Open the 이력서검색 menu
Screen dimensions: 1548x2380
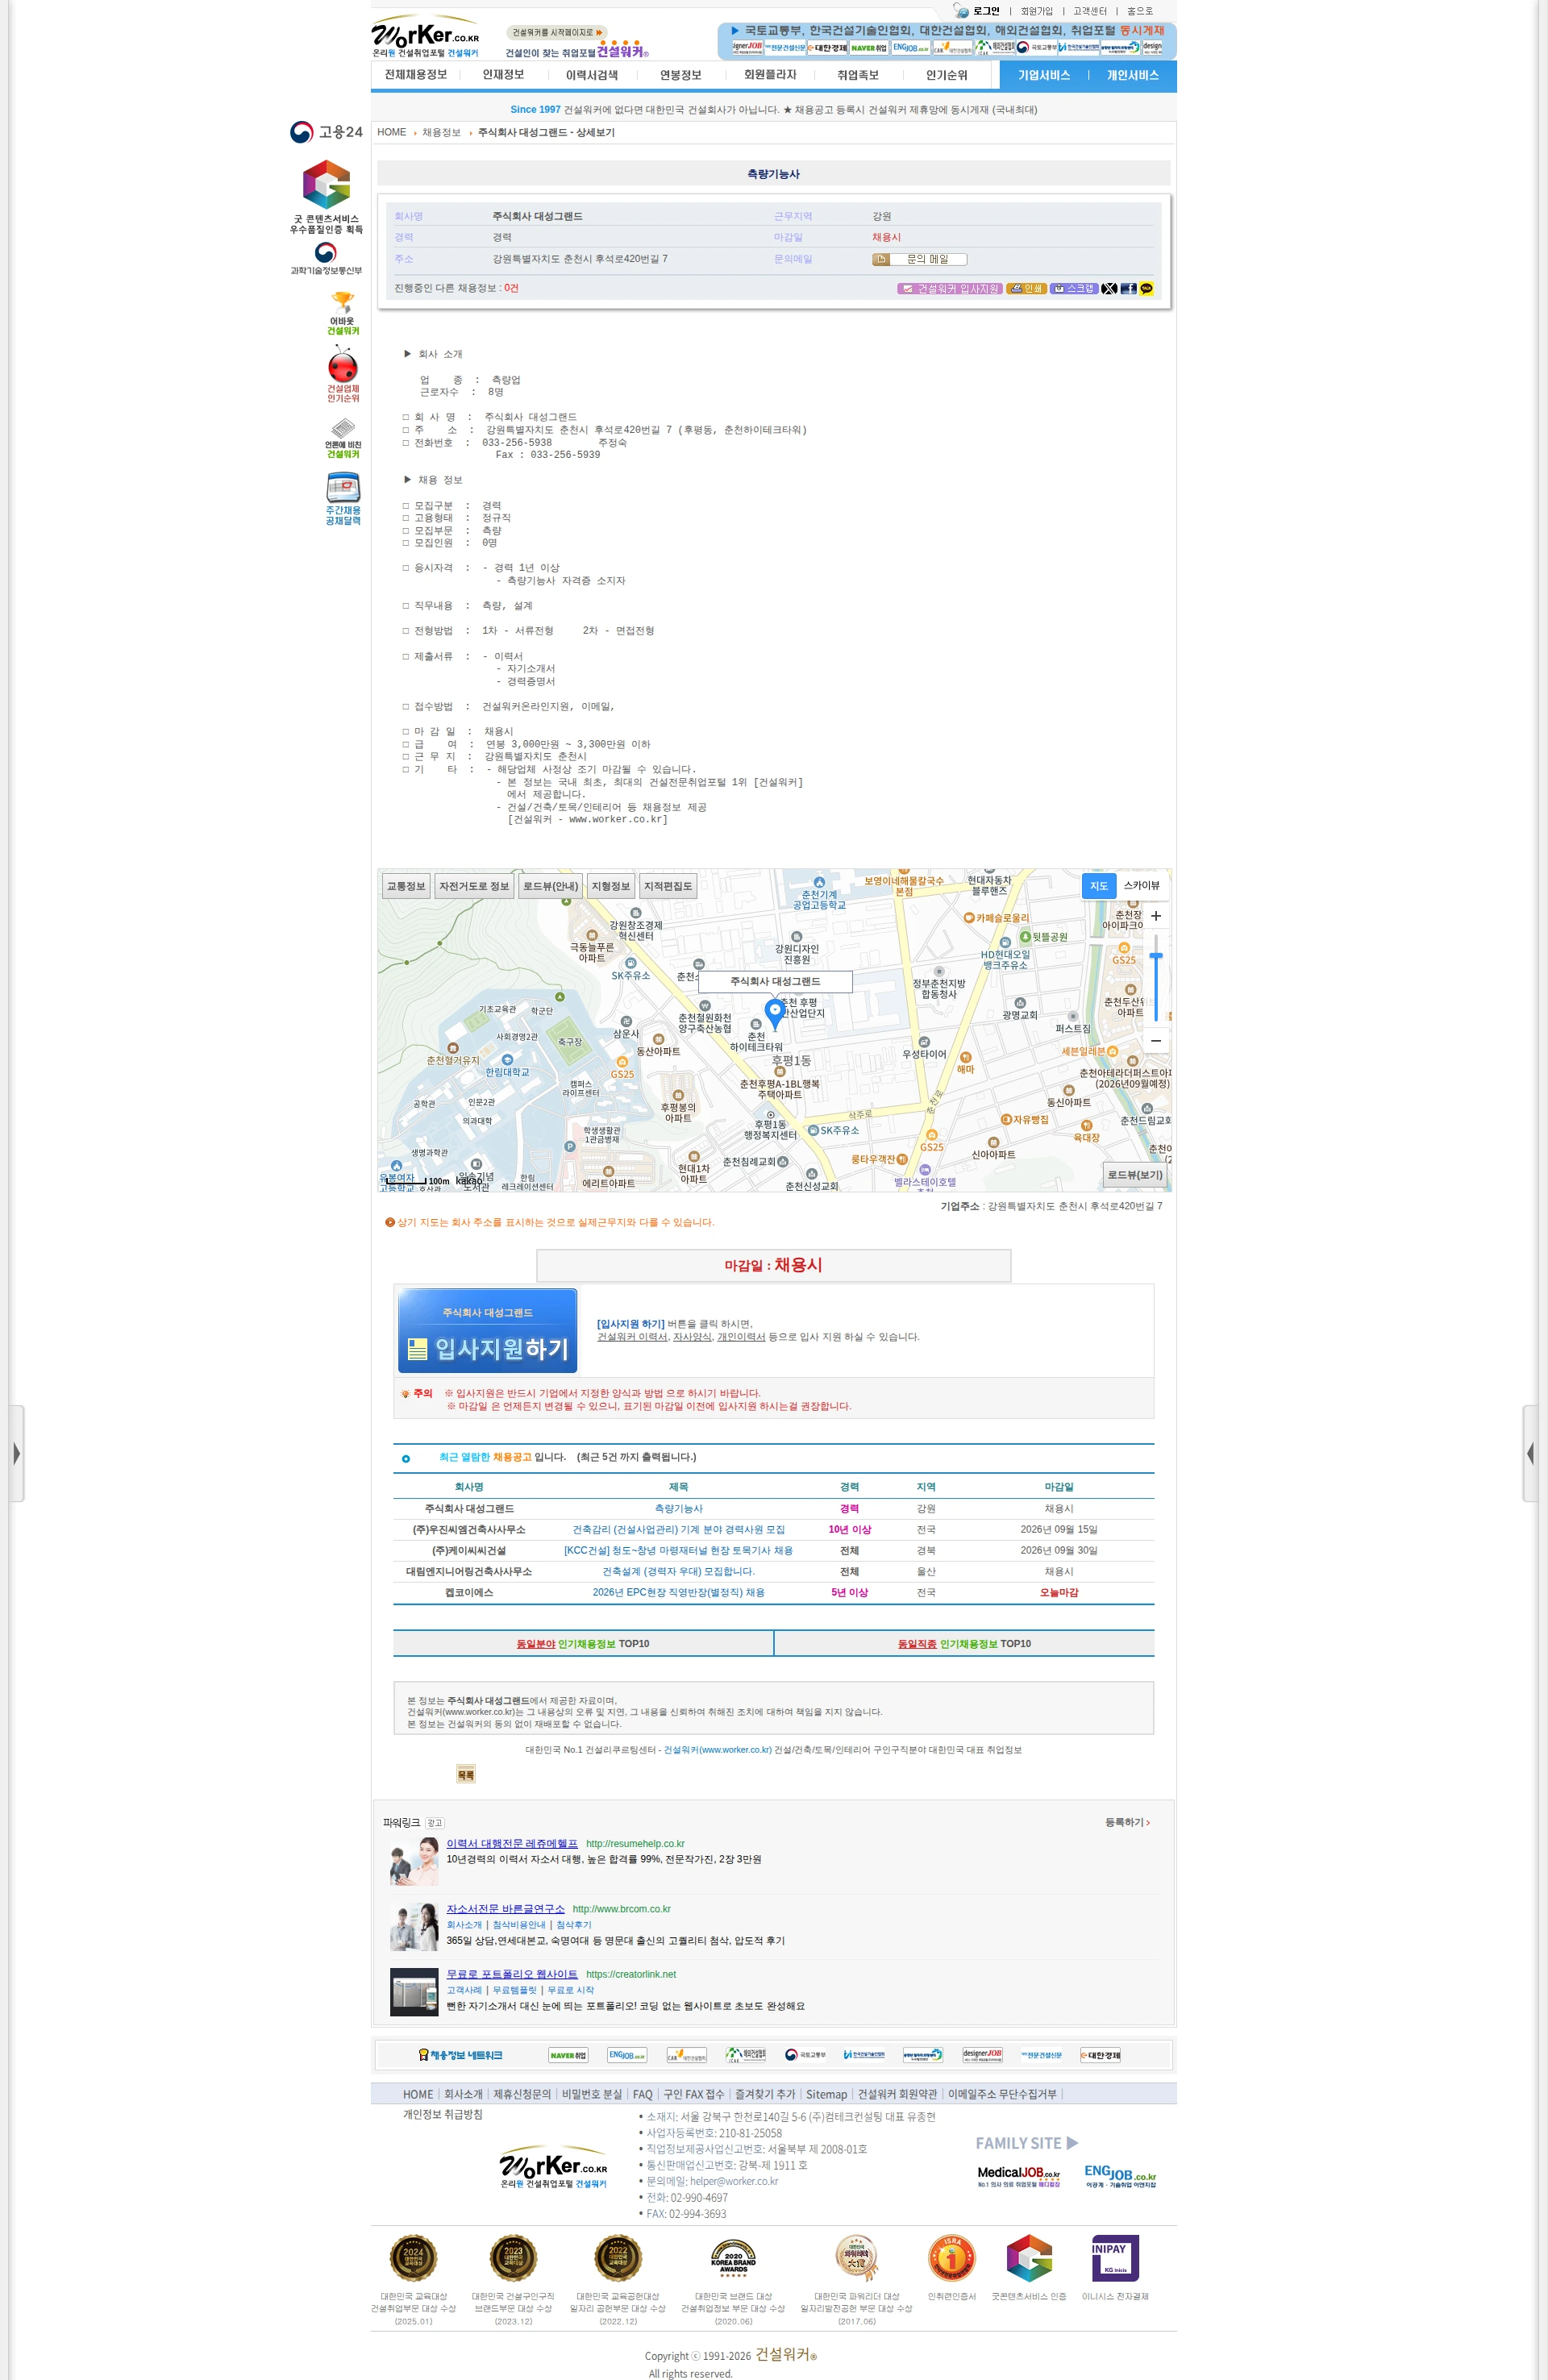pos(592,75)
